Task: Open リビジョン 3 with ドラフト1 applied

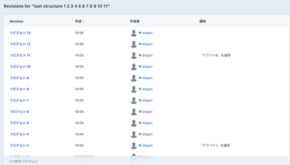Action: pyautogui.click(x=19, y=145)
